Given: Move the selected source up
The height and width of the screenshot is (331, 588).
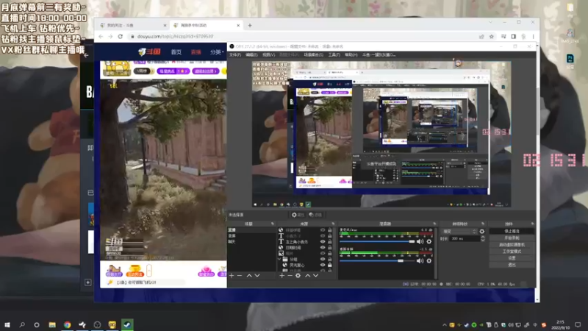Looking at the screenshot, I should coord(307,275).
